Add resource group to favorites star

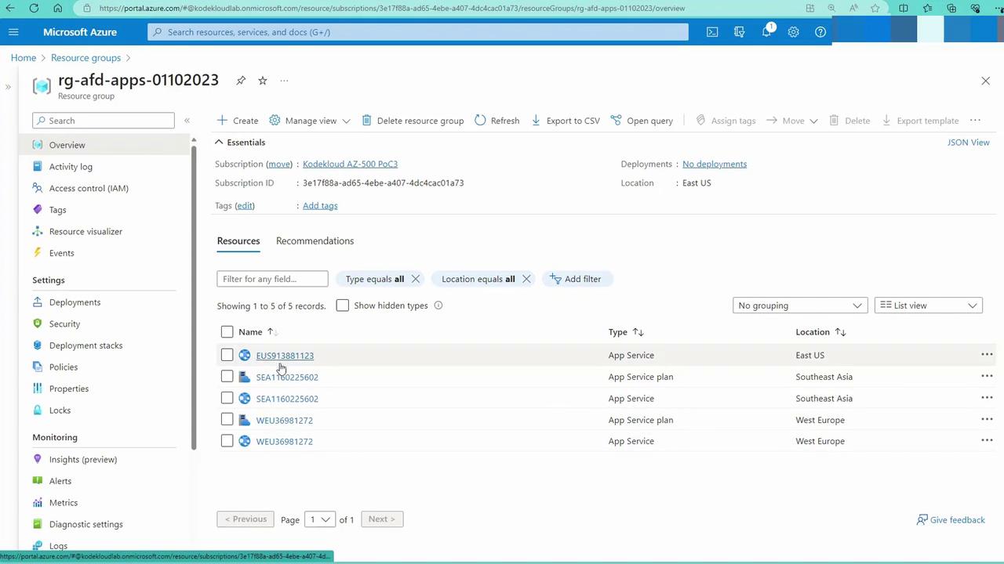263,81
